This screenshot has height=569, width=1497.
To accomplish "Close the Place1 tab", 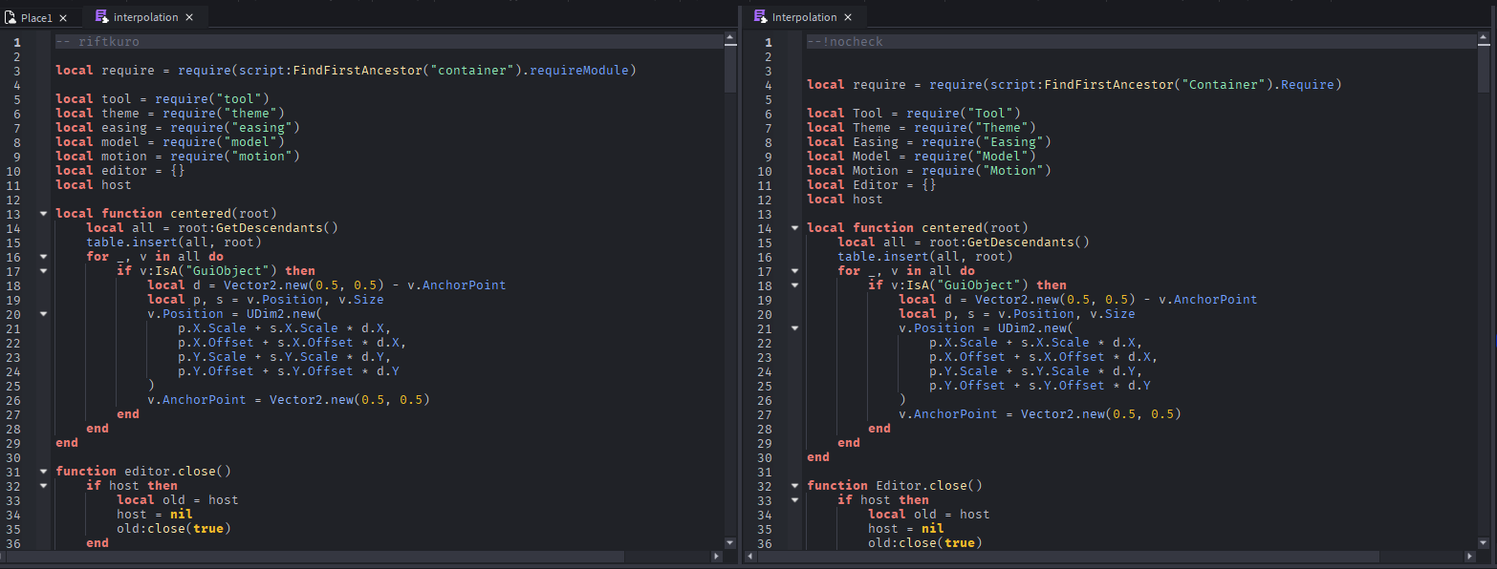I will (x=63, y=18).
